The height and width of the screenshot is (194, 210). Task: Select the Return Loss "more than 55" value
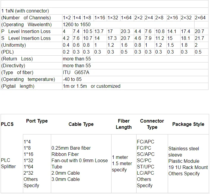pos(77,59)
